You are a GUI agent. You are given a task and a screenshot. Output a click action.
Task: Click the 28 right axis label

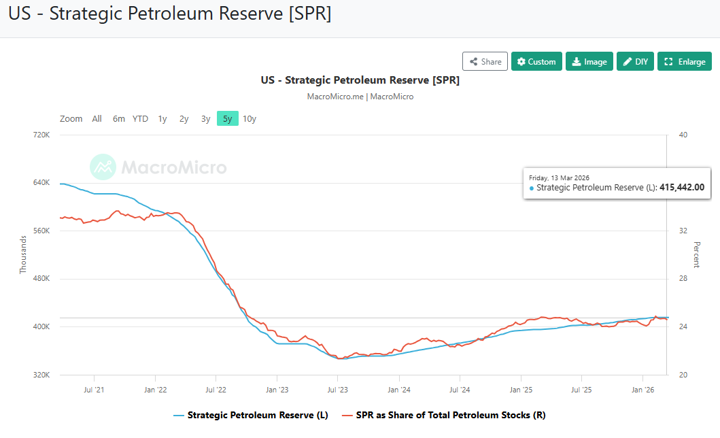pyautogui.click(x=683, y=279)
